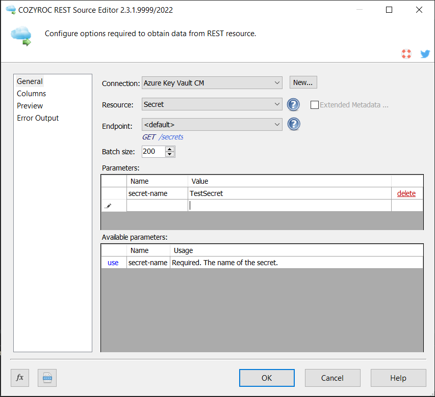Increase Batch size with up arrow
435x397 pixels.
point(170,149)
